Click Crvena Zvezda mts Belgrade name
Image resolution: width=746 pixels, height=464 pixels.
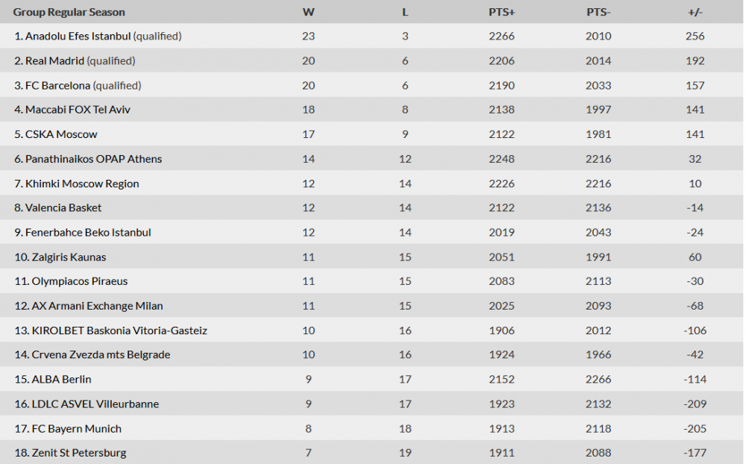tap(101, 354)
